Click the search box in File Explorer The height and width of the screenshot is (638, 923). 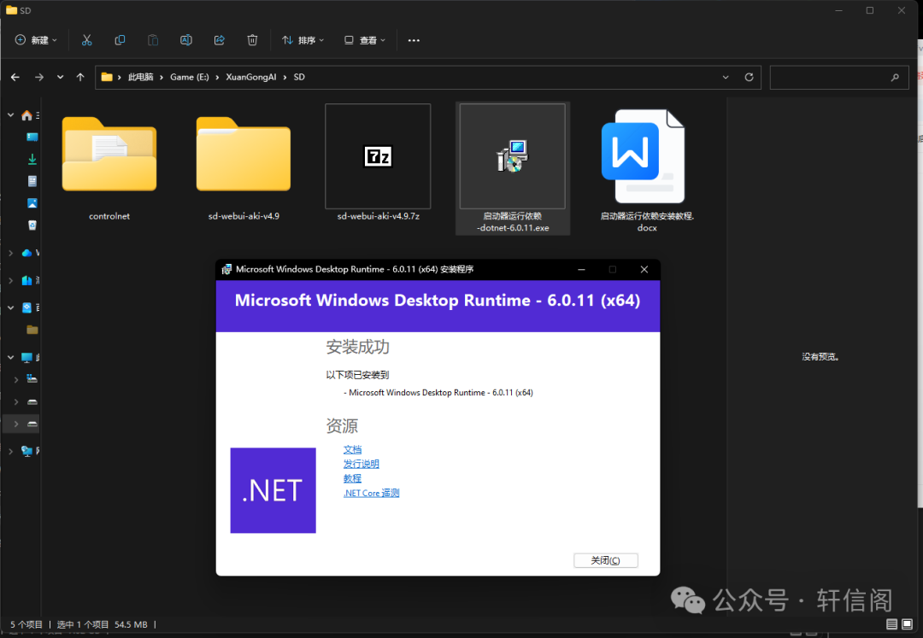point(829,77)
